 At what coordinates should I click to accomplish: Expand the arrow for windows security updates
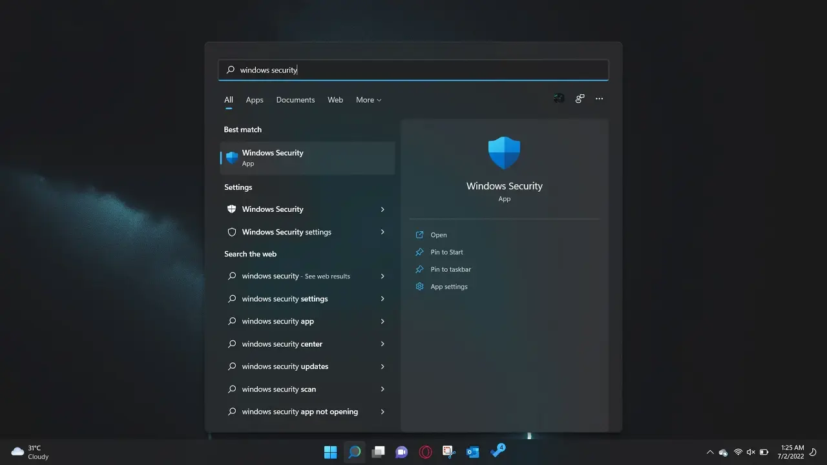coord(382,367)
